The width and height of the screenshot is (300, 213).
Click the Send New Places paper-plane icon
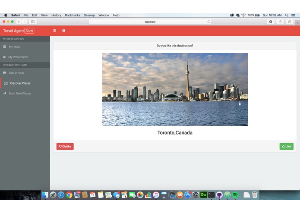(5, 93)
